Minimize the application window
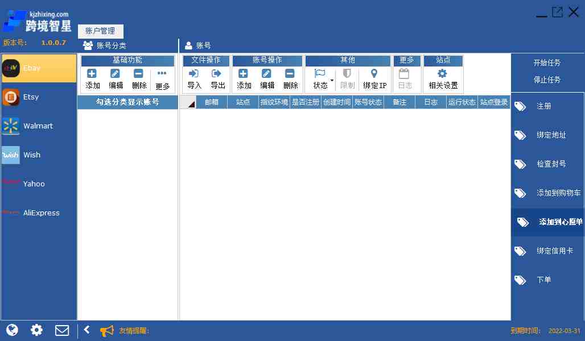Image resolution: width=585 pixels, height=341 pixels. pyautogui.click(x=541, y=16)
